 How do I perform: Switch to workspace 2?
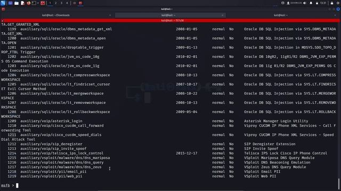click(x=55, y=3)
